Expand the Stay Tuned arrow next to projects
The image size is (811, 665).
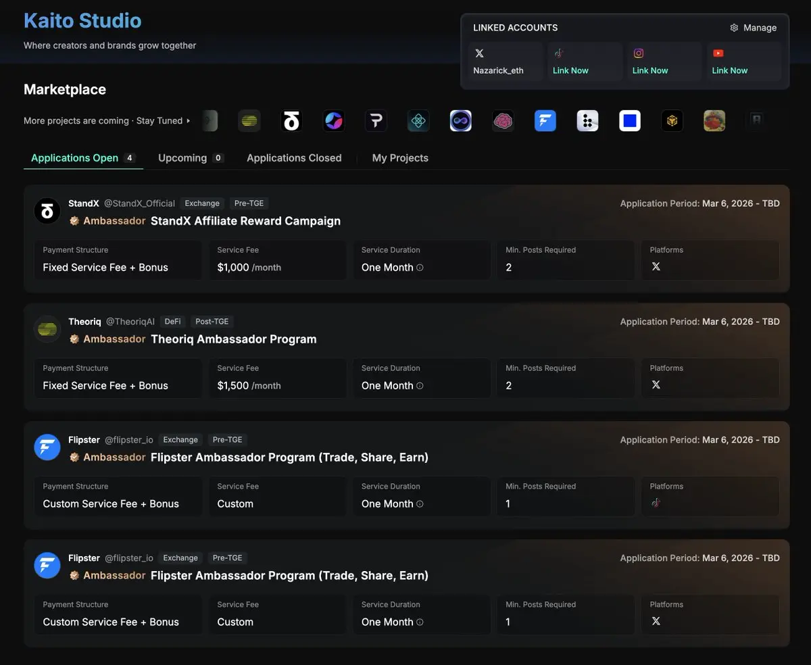pos(189,121)
